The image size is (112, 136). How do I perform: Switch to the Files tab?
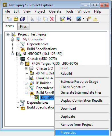click(x=23, y=27)
